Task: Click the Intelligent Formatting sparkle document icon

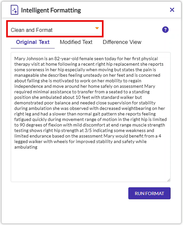Action: pyautogui.click(x=14, y=10)
